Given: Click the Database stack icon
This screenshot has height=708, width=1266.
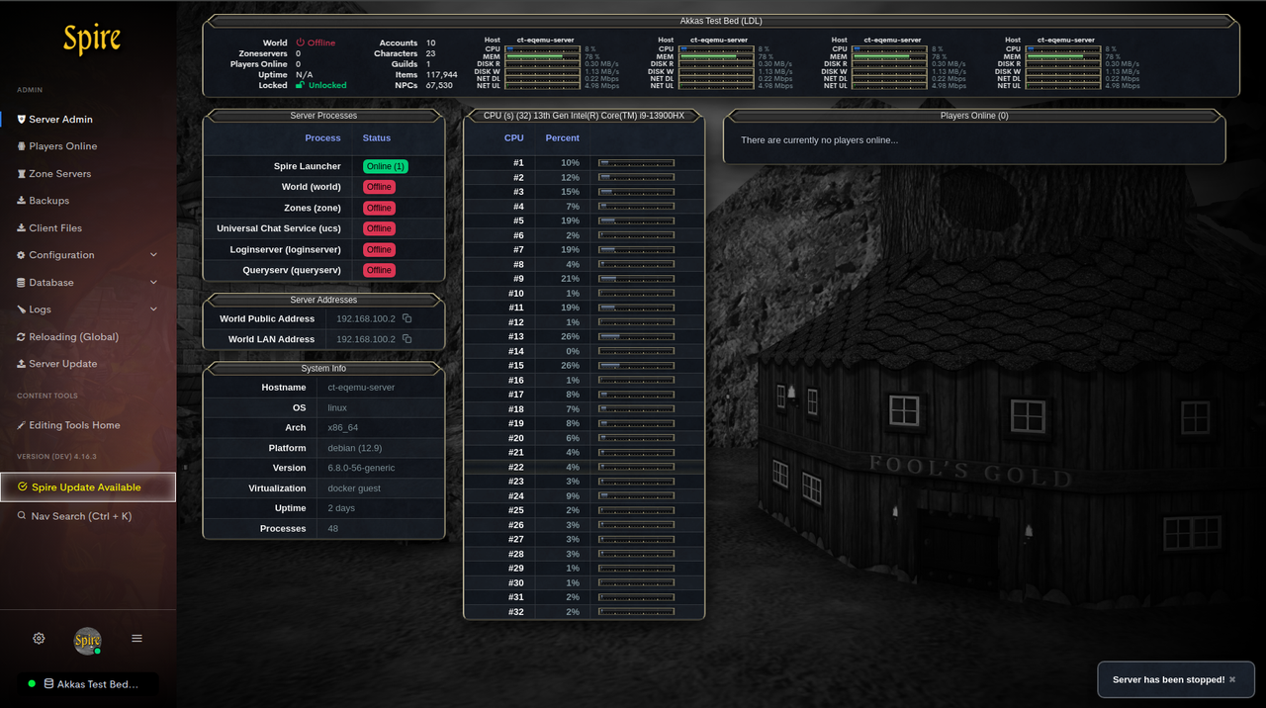Looking at the screenshot, I should pos(21,282).
